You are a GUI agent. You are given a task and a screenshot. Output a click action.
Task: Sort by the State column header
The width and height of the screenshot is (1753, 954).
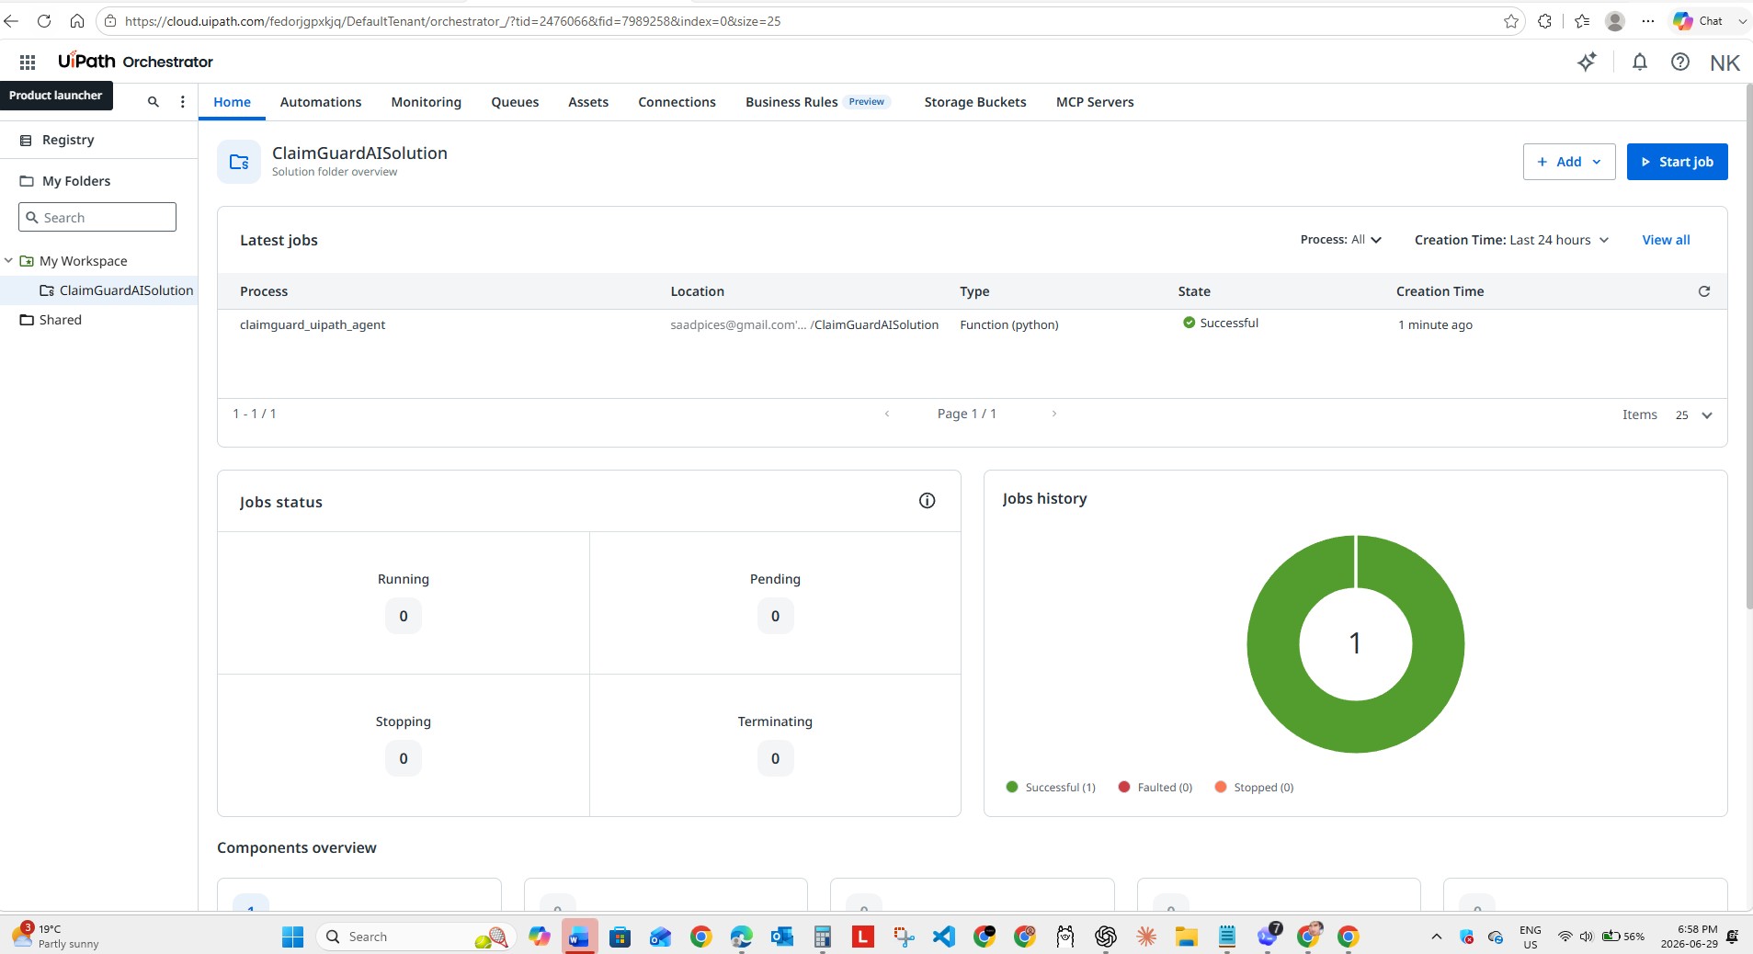coord(1194,291)
